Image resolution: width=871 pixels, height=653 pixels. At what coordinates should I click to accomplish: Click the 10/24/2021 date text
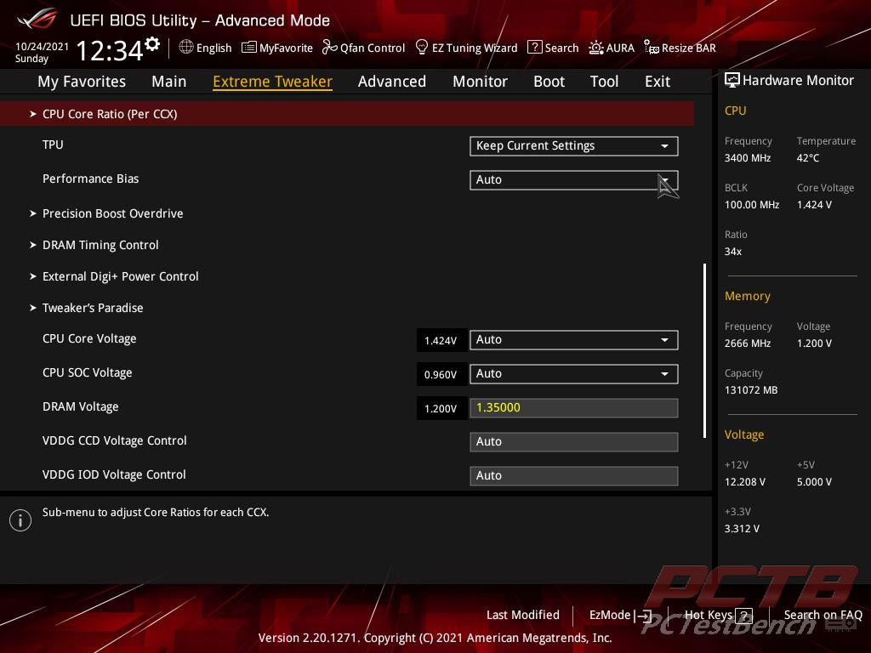tap(42, 47)
